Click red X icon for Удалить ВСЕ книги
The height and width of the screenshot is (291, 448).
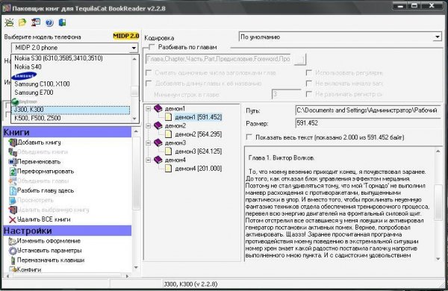coord(12,219)
